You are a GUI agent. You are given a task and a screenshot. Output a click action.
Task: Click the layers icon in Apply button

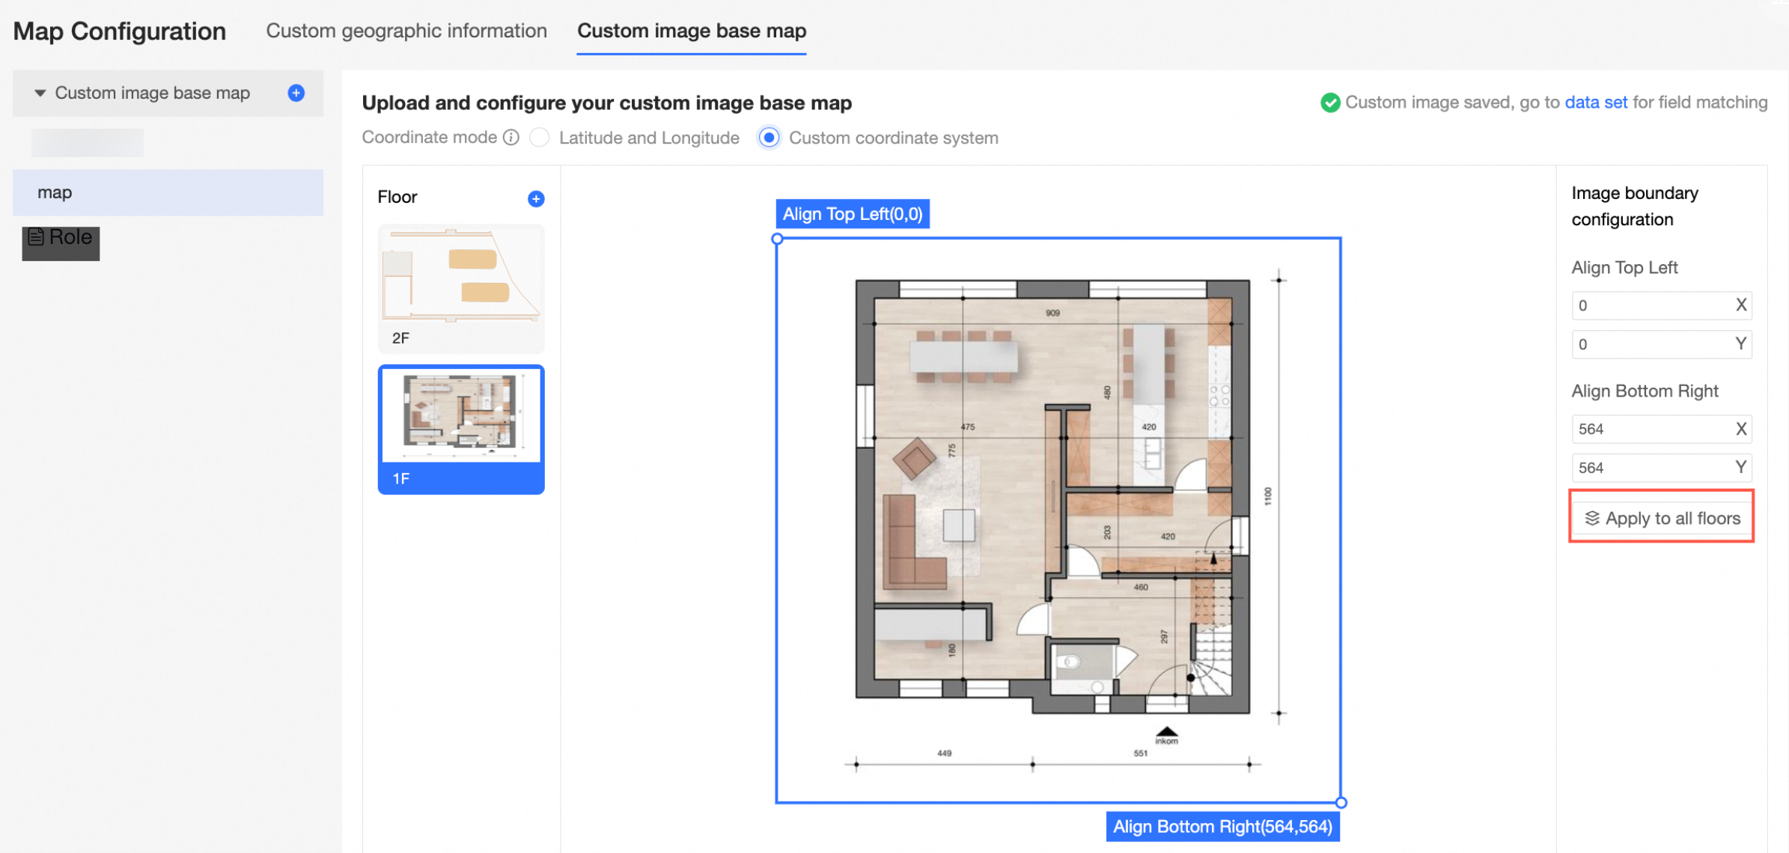click(x=1591, y=518)
